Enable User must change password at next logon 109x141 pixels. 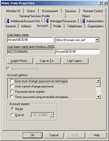(x=12, y=81)
